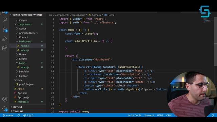Viewport: 217px width, 122px height.
Task: Click the synchronize changes icon
Action: tap(19, 115)
